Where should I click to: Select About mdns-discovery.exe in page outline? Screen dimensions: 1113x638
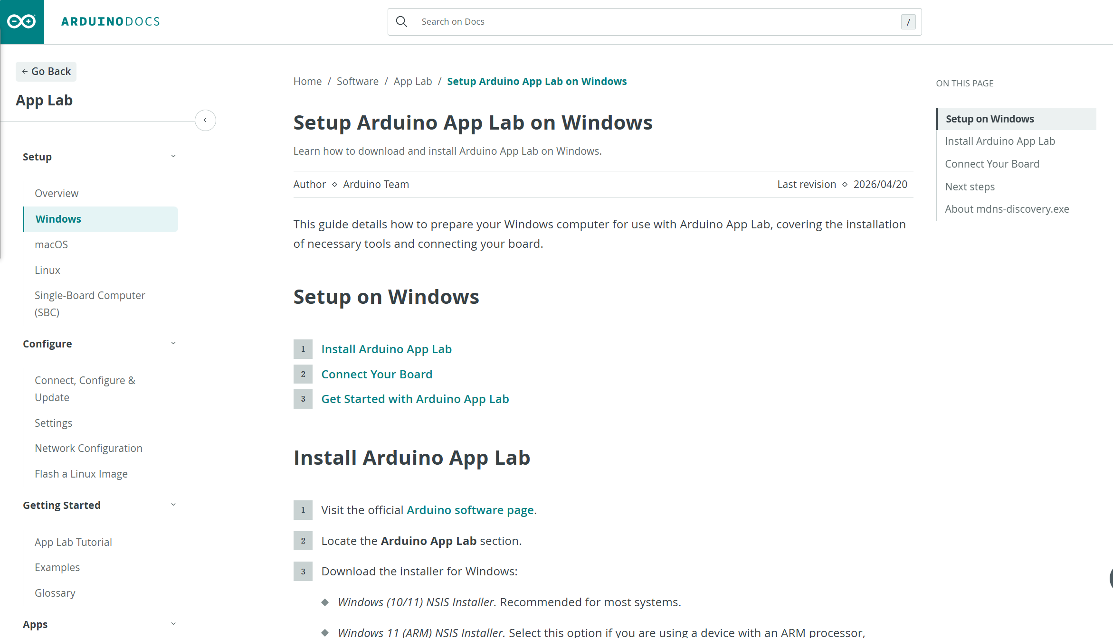(x=1007, y=209)
